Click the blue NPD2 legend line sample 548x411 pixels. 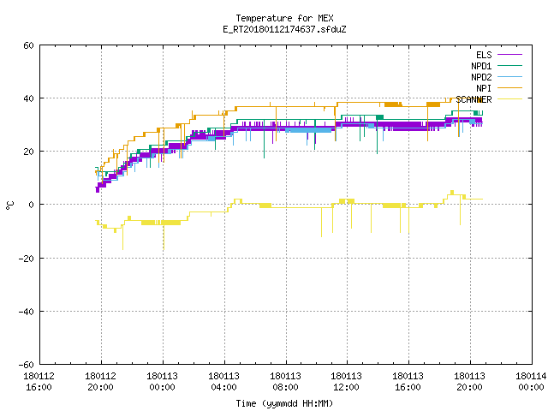(x=509, y=77)
